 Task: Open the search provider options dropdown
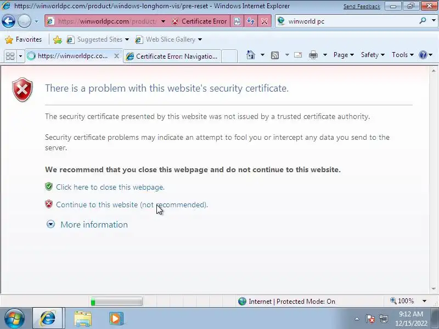[434, 21]
